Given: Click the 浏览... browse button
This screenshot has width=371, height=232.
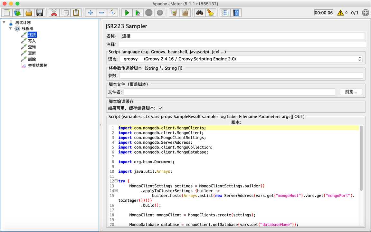Looking at the screenshot, I should click(x=351, y=92).
